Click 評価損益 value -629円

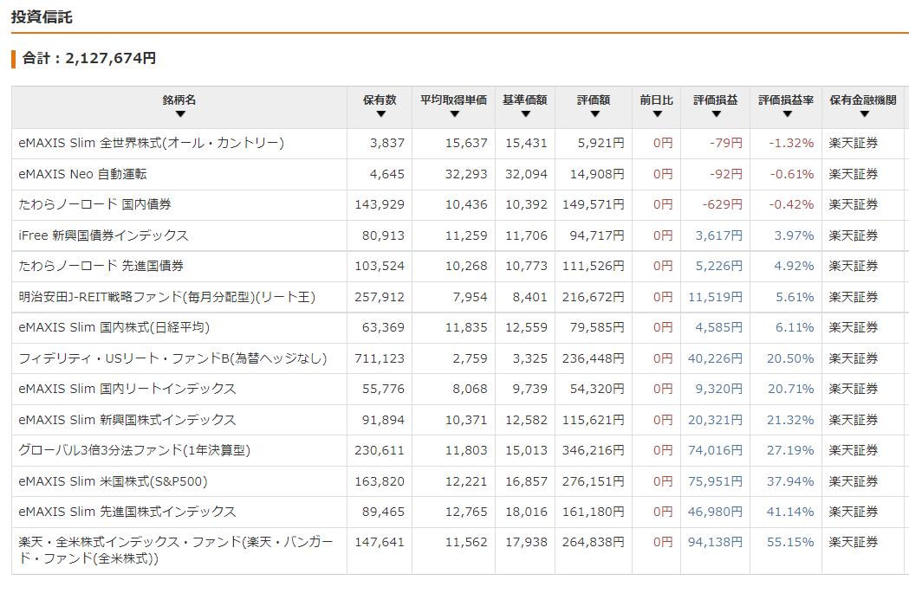[723, 204]
